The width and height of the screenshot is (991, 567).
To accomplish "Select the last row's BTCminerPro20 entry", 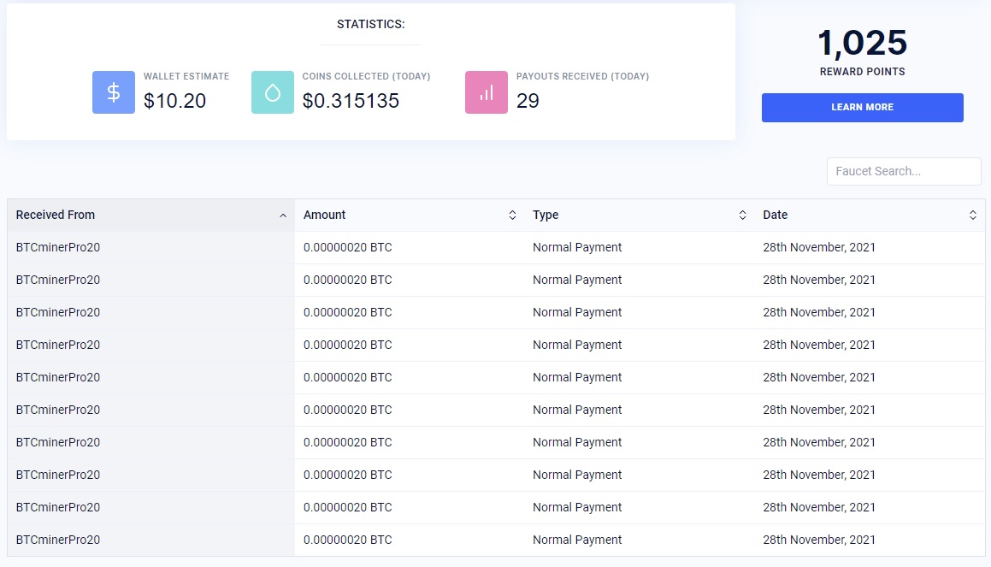I will [x=58, y=540].
